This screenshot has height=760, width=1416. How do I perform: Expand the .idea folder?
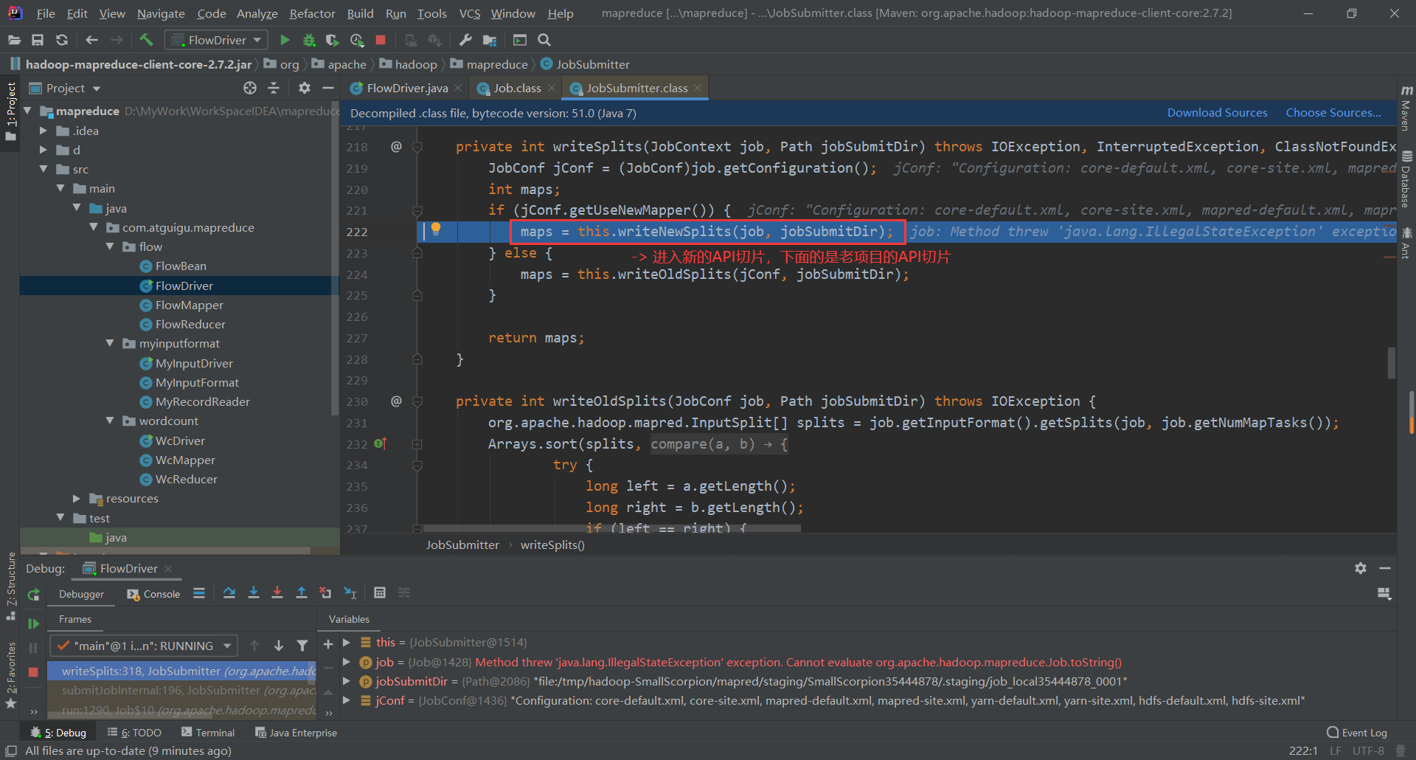point(44,131)
